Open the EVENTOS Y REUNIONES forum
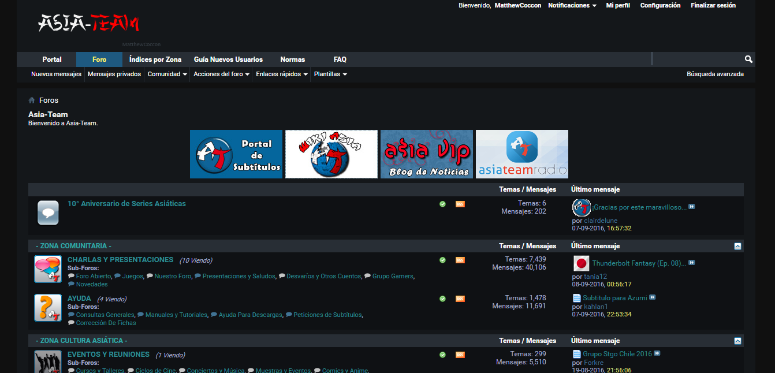 click(x=109, y=355)
